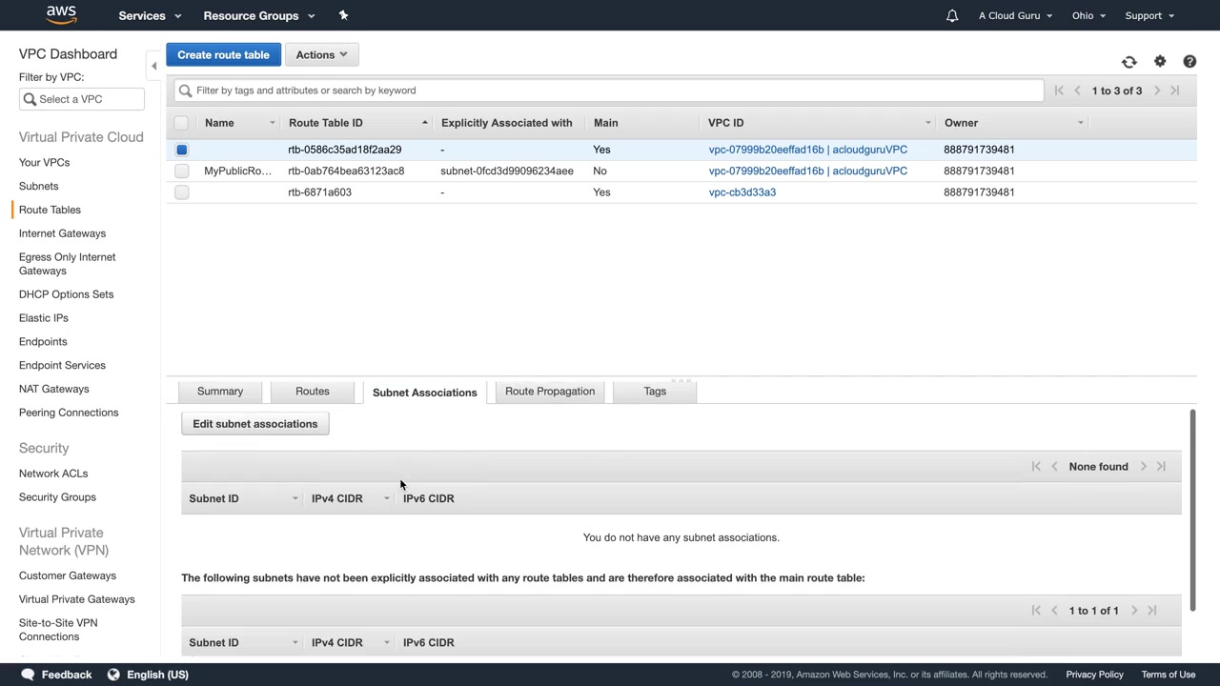Select the MyPublicRo... route table checkbox
The height and width of the screenshot is (686, 1220).
pyautogui.click(x=181, y=171)
